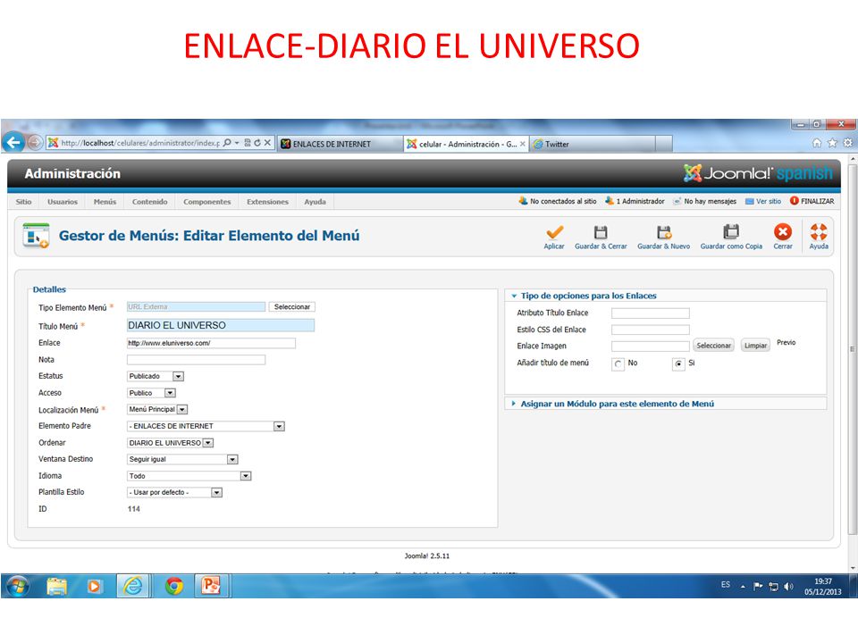This screenshot has width=858, height=643.
Task: Open the browser tools gear icon
Action: click(847, 143)
